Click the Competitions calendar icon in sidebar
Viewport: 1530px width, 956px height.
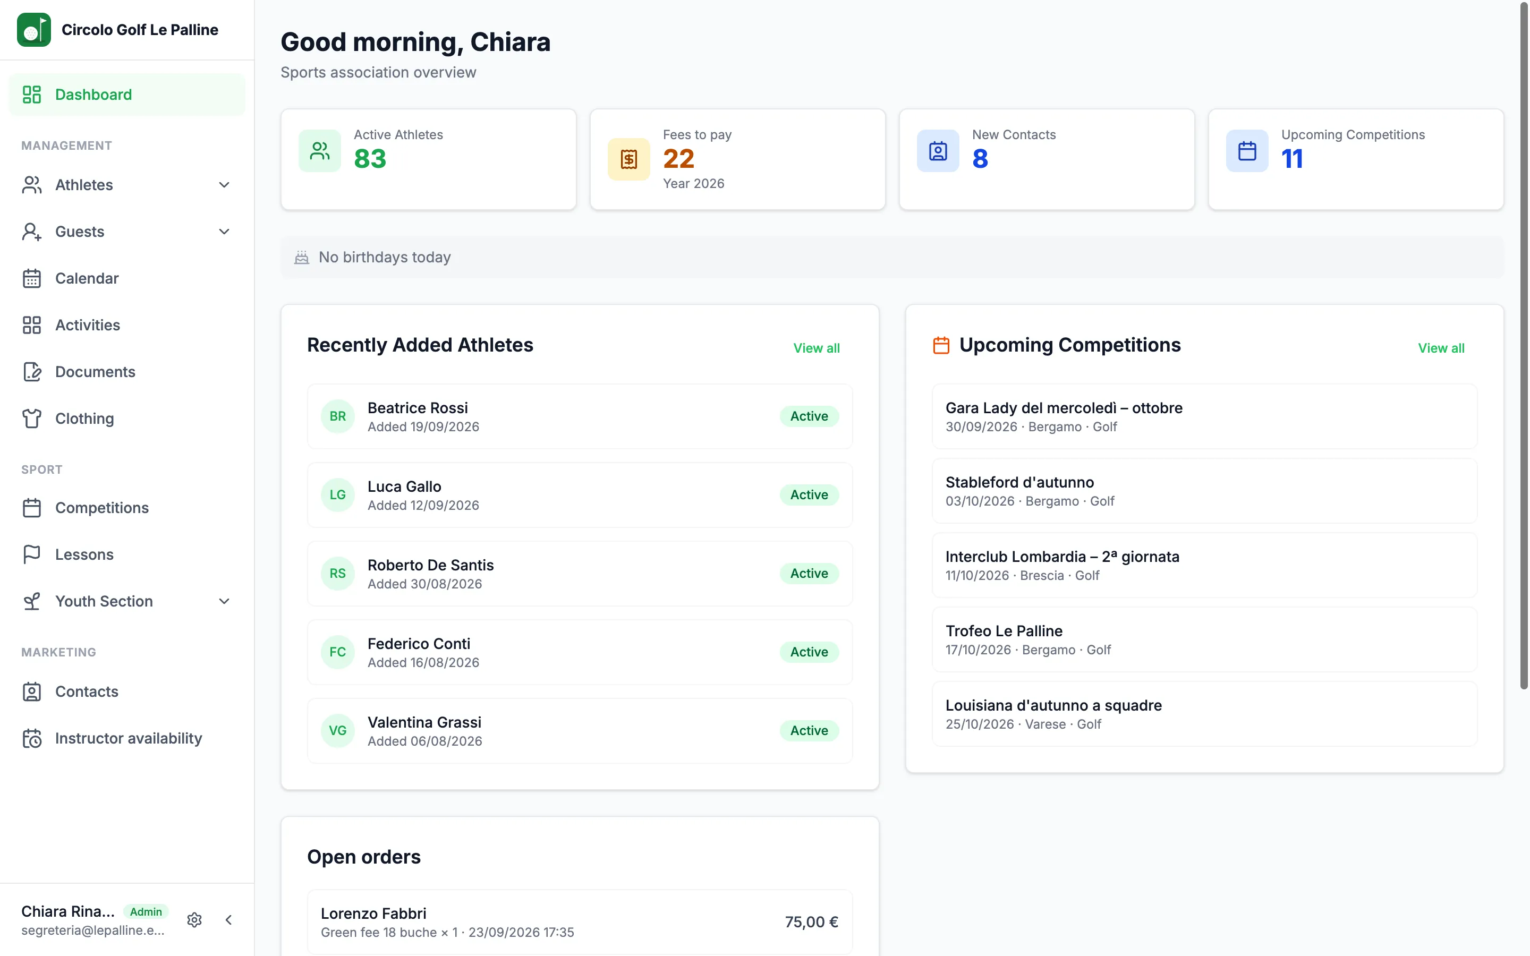32,508
